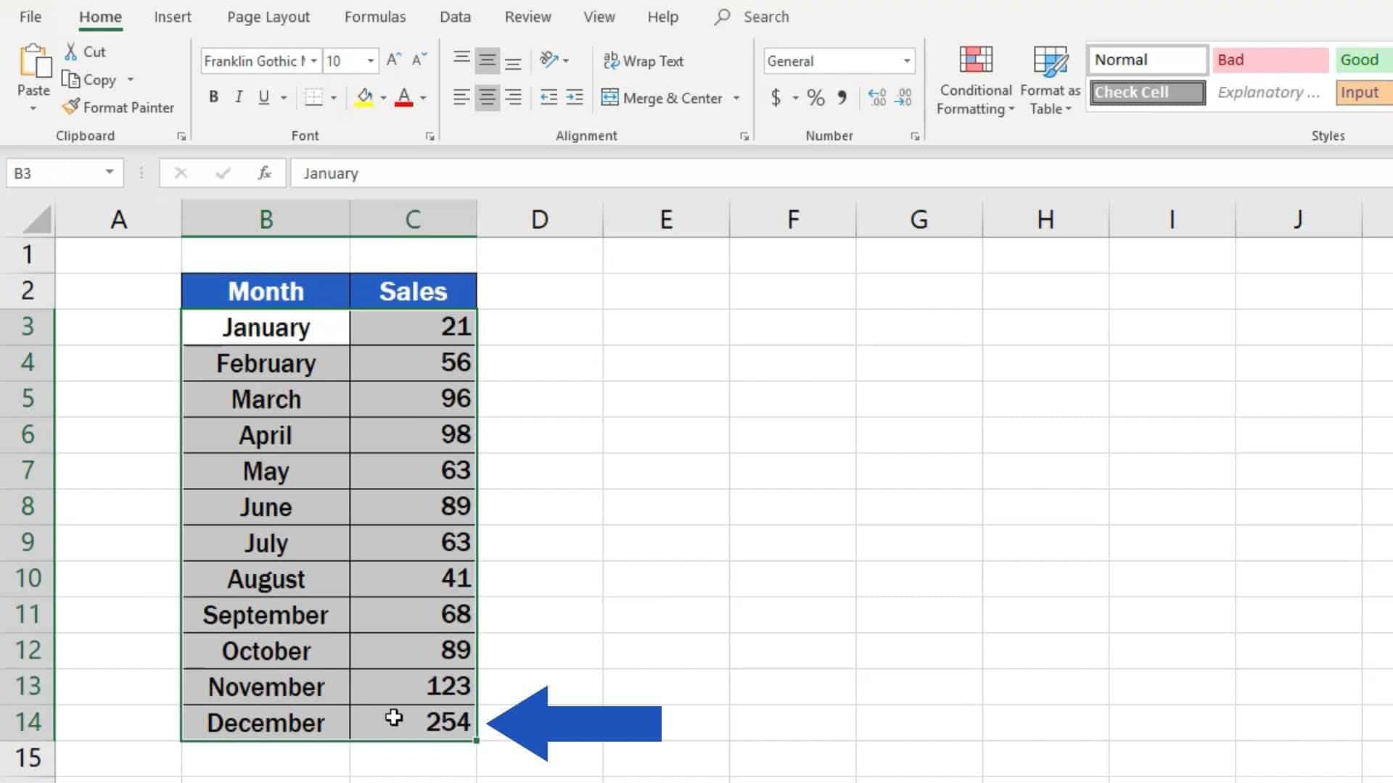Open the General number format dropdown

click(x=905, y=61)
